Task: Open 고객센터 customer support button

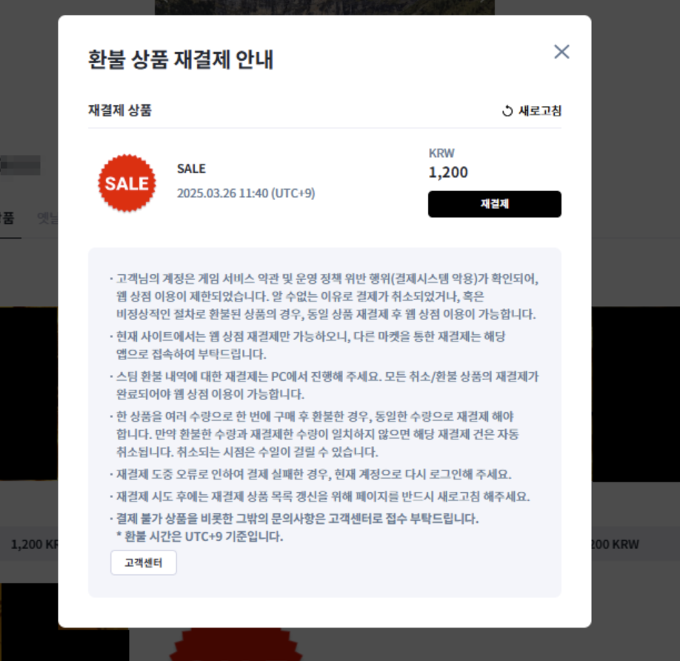Action: [x=144, y=562]
